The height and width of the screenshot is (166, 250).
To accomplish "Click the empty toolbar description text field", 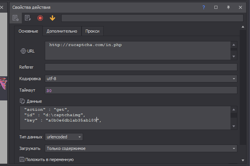I will point(152,18).
